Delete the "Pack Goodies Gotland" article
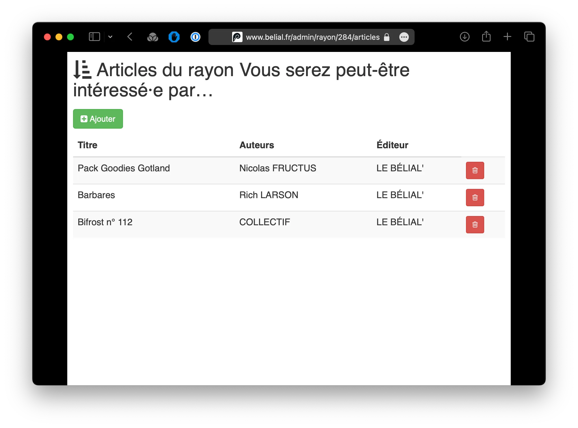 click(475, 170)
